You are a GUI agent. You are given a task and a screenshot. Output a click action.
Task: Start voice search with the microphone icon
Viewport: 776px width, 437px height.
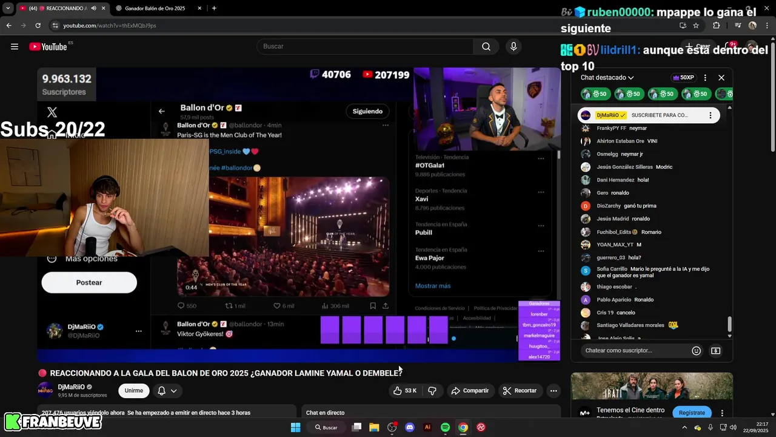pyautogui.click(x=513, y=47)
